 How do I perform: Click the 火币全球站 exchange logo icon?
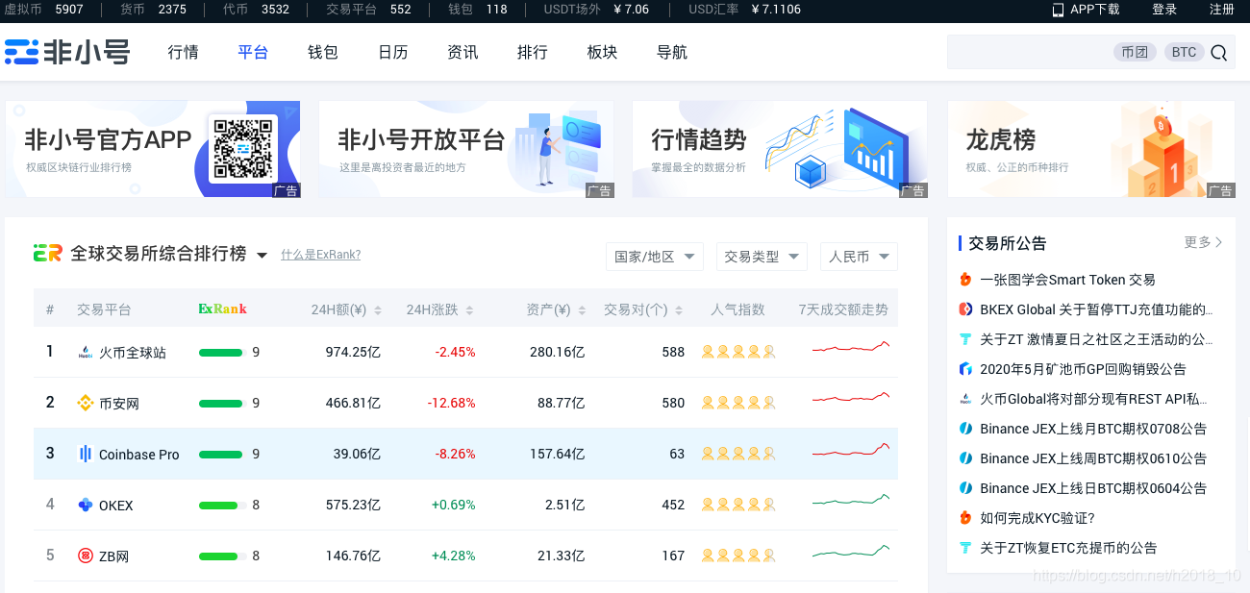tap(85, 353)
